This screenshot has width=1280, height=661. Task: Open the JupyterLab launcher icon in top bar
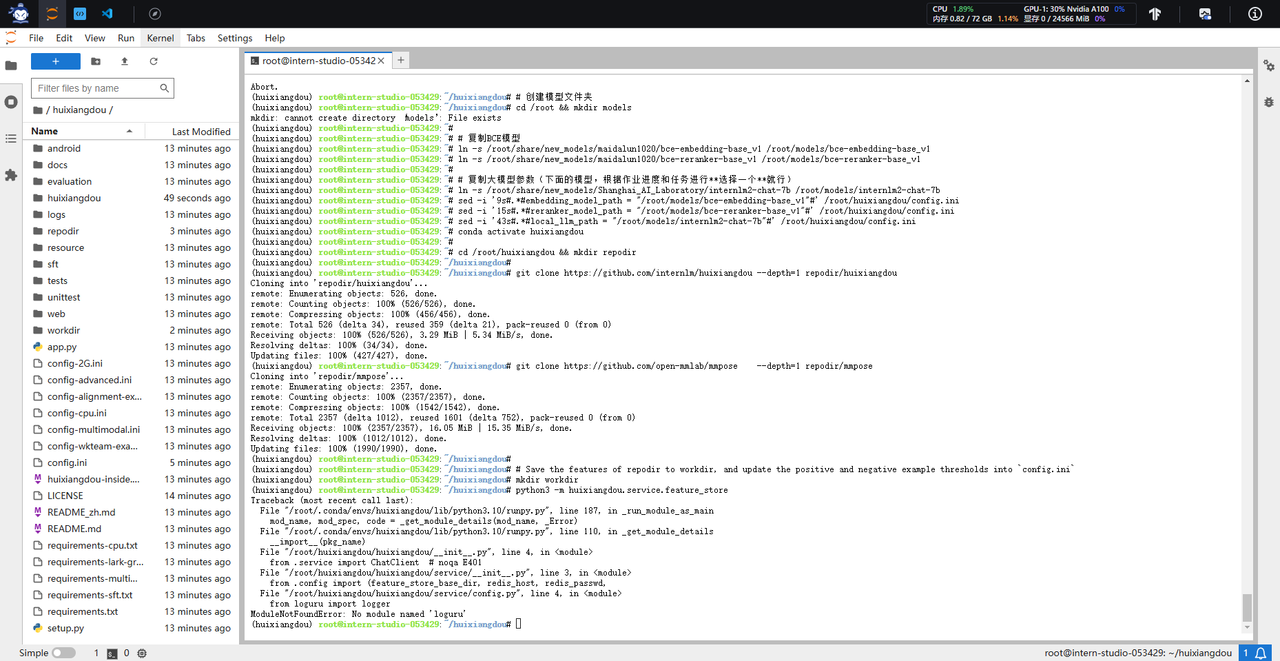tap(52, 14)
